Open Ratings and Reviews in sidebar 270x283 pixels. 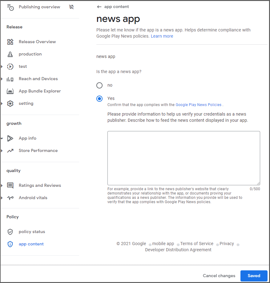(x=40, y=186)
